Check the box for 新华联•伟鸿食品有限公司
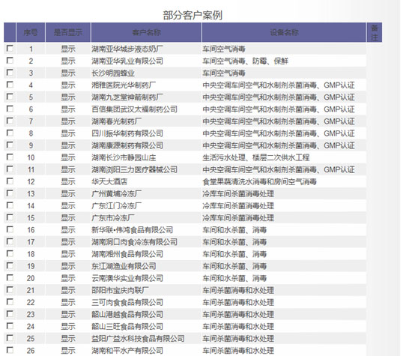The width and height of the screenshot is (415, 356). [10, 229]
